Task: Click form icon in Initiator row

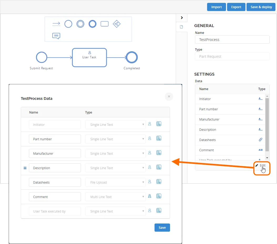Action: pos(159,124)
